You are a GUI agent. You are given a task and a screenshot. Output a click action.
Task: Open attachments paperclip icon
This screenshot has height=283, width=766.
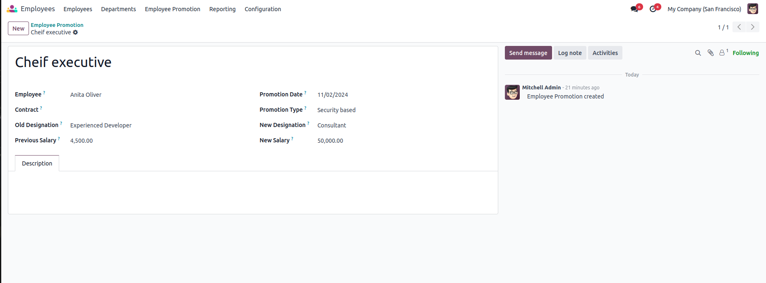[x=711, y=53]
